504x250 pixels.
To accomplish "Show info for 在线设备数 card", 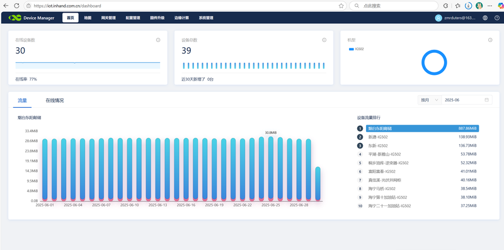I will (158, 40).
